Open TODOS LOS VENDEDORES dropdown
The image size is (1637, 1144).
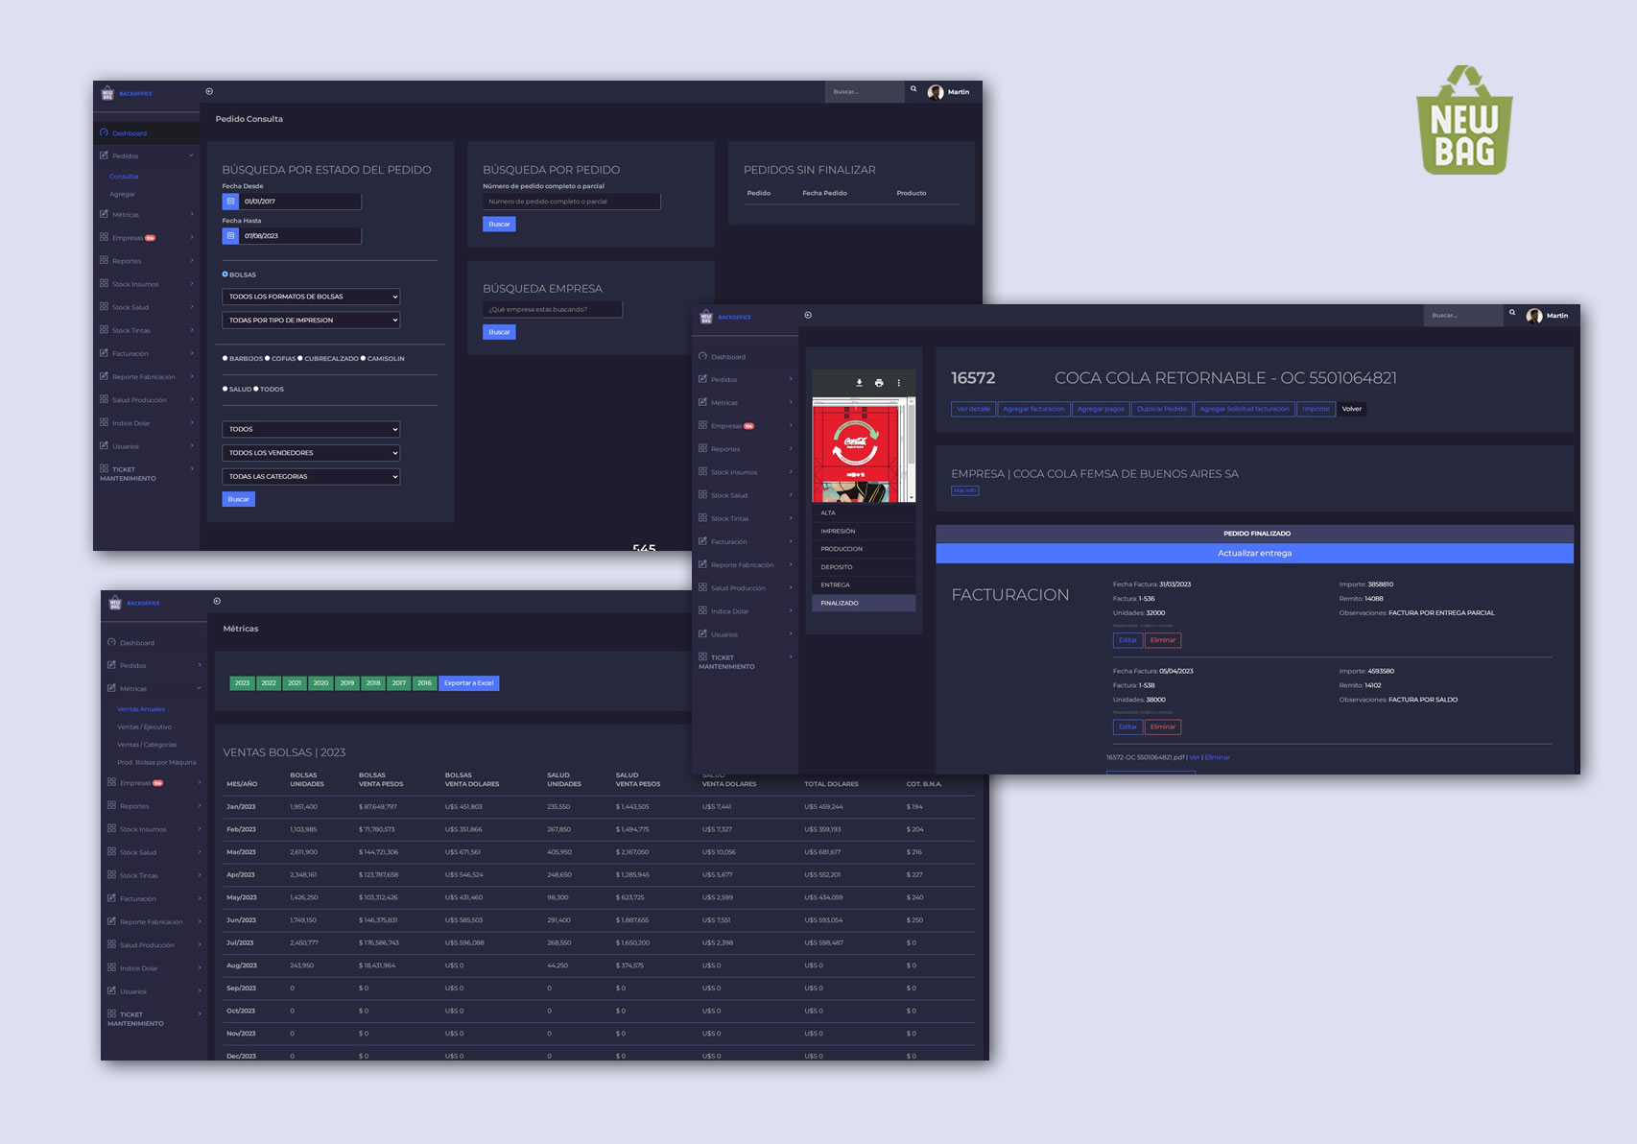311,453
